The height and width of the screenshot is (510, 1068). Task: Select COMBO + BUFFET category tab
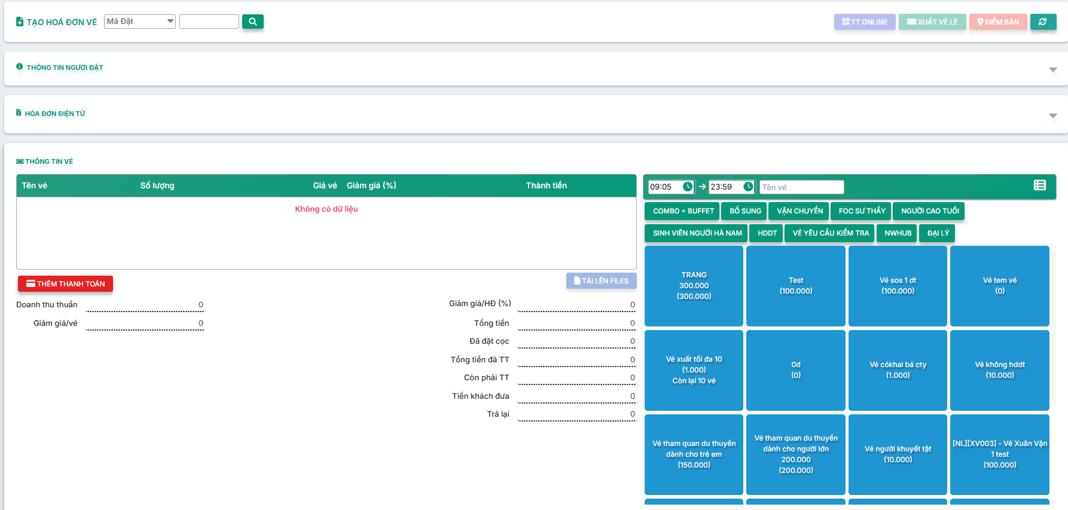click(x=683, y=211)
